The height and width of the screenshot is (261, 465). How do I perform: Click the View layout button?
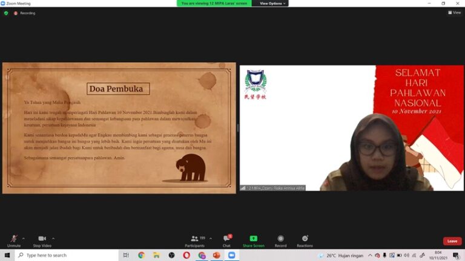(x=454, y=12)
